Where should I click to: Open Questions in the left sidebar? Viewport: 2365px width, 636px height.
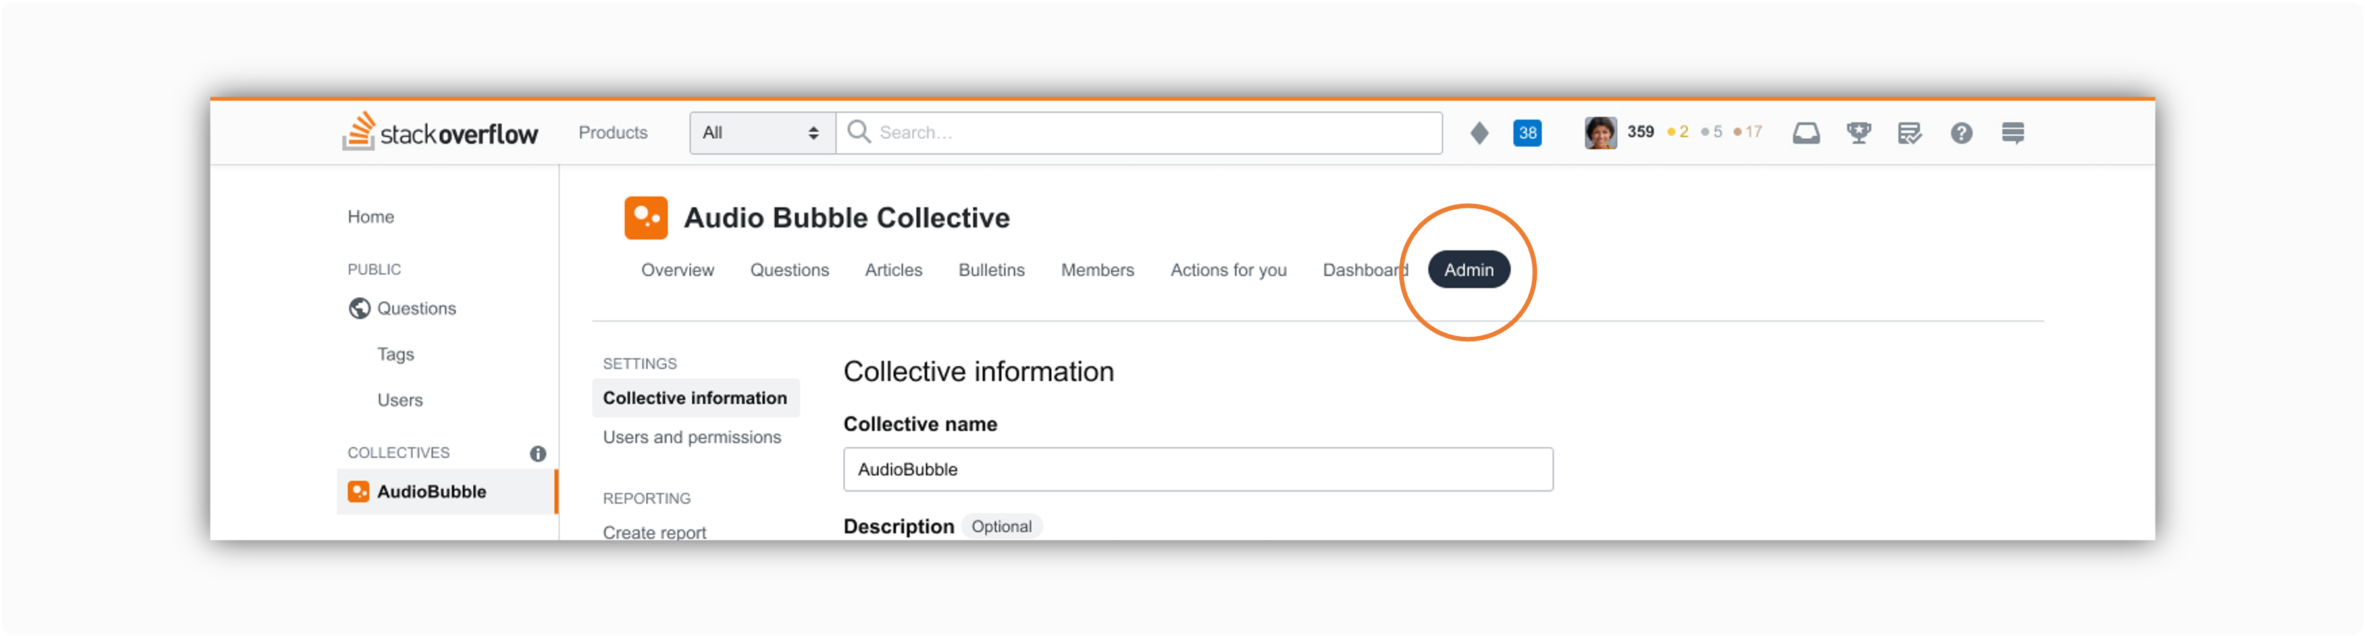(416, 308)
